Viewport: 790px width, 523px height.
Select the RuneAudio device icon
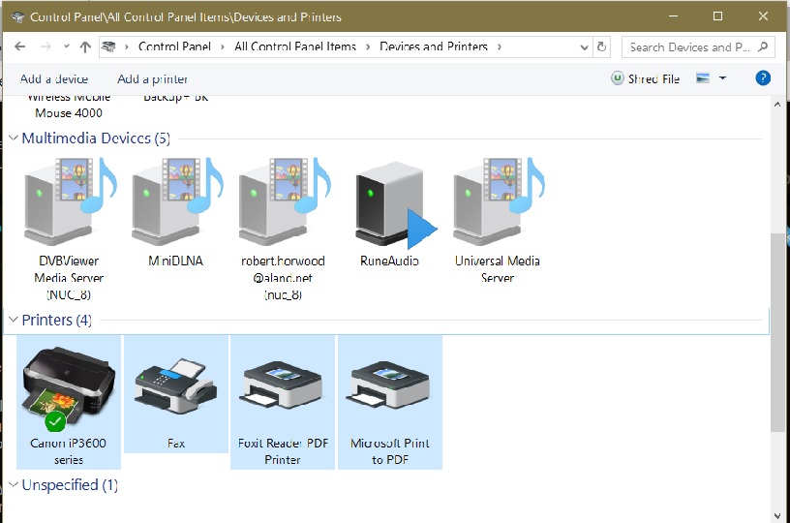point(396,205)
